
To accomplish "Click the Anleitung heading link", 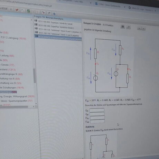I will [90, 127].
